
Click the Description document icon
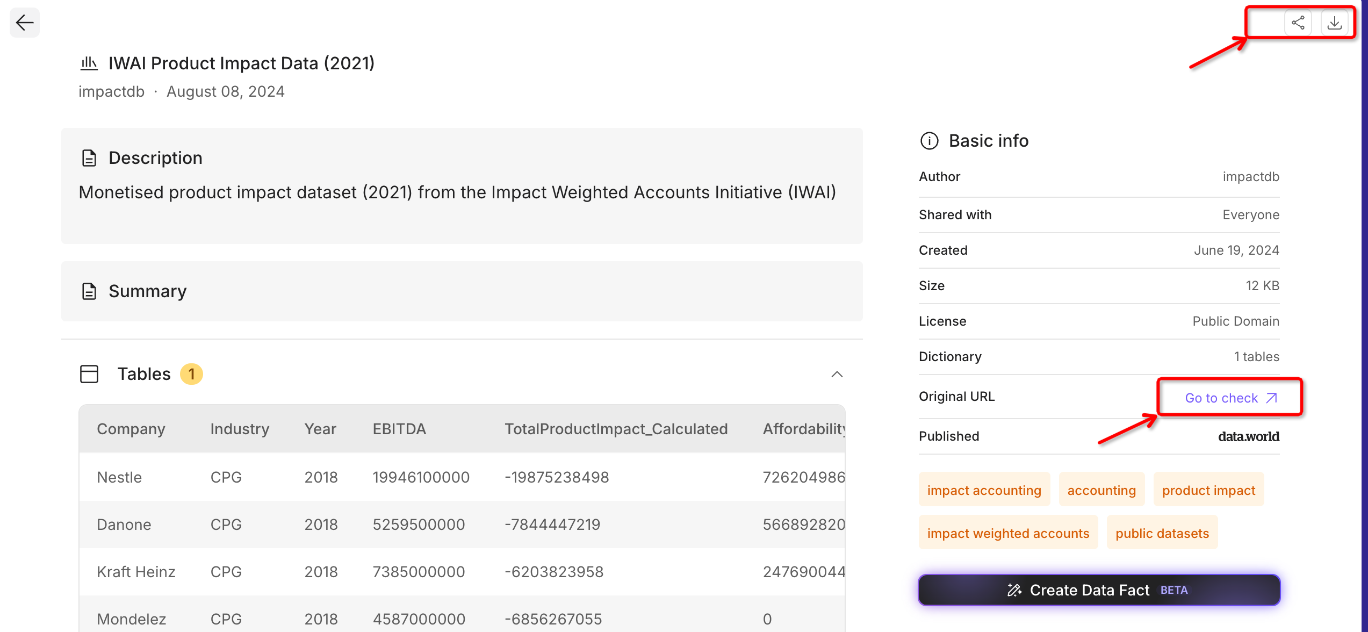click(89, 158)
